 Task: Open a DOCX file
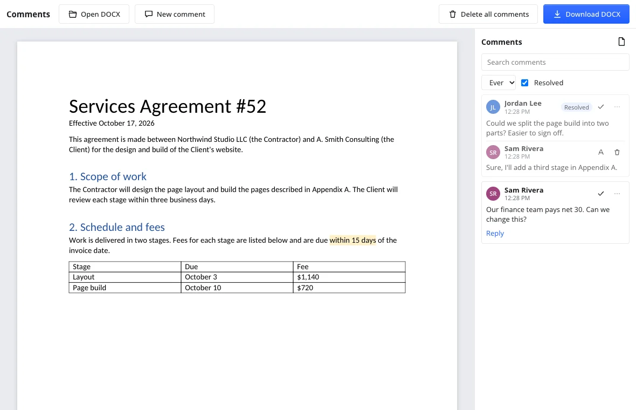94,14
